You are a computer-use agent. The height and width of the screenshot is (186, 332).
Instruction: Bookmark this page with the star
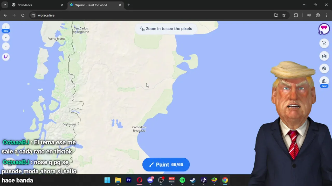(x=284, y=15)
